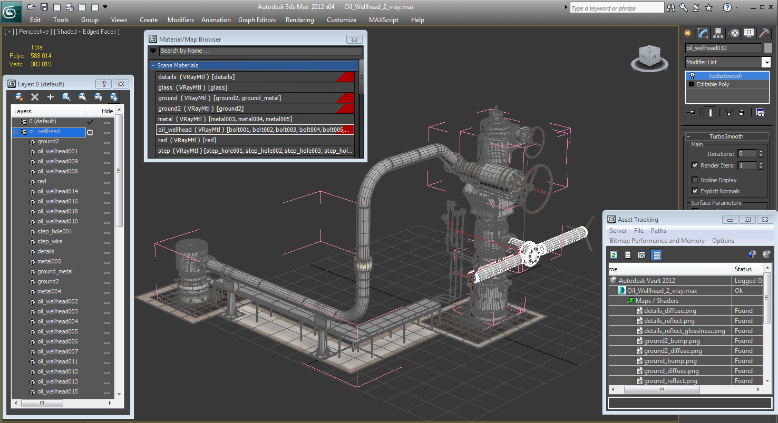Open the Rendering menu
The width and height of the screenshot is (778, 423).
(x=299, y=20)
